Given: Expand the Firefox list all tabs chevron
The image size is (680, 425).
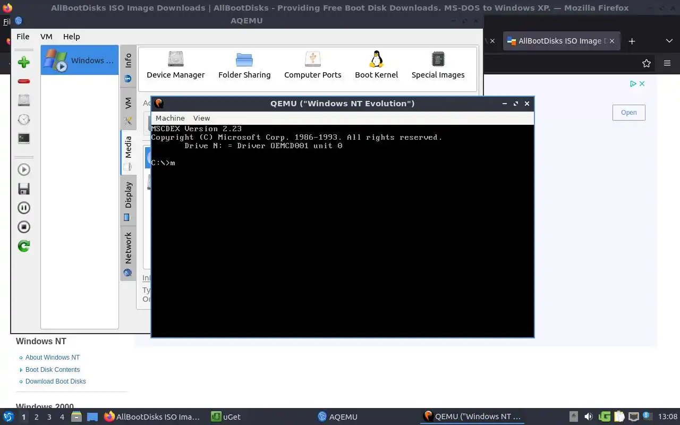Looking at the screenshot, I should 669,41.
